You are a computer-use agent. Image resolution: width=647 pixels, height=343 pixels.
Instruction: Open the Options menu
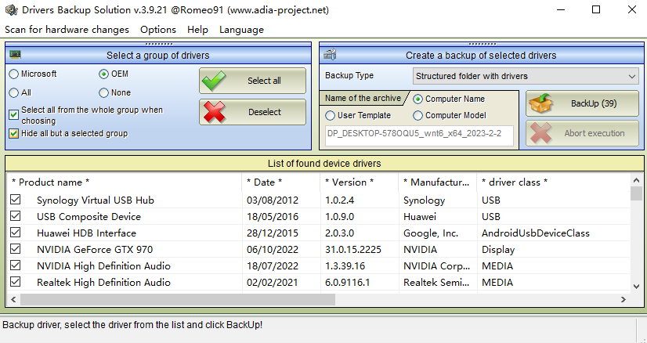pyautogui.click(x=157, y=30)
